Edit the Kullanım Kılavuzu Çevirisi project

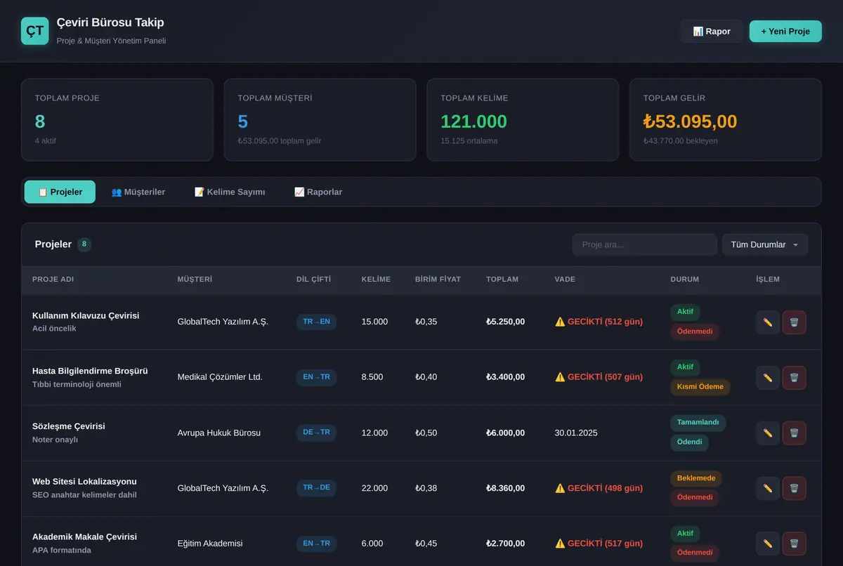point(768,322)
